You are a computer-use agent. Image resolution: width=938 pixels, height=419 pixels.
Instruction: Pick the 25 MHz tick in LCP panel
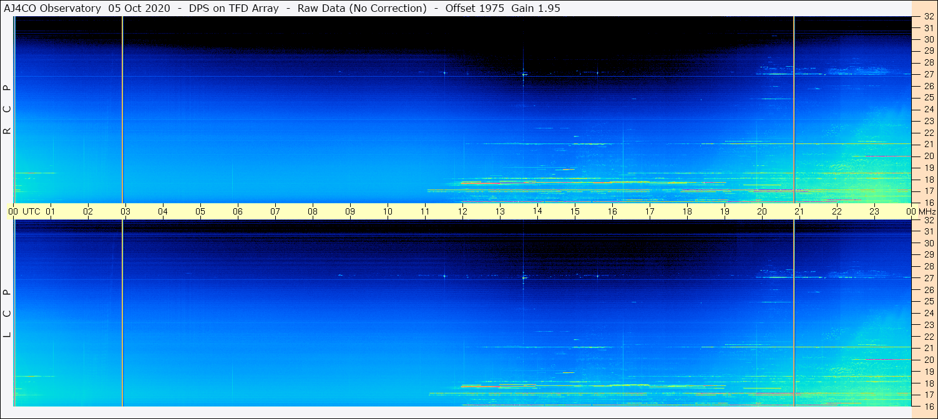[x=928, y=302]
